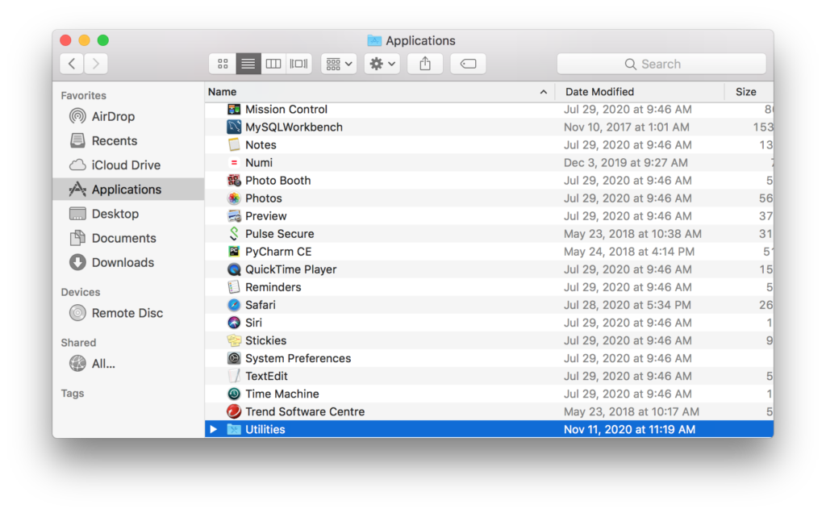Viewport: 826px width, 513px height.
Task: Select the Time Machine app icon
Action: [x=234, y=394]
